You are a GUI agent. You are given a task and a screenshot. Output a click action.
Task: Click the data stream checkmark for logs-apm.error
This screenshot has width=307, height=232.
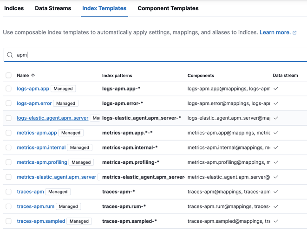pos(276,103)
